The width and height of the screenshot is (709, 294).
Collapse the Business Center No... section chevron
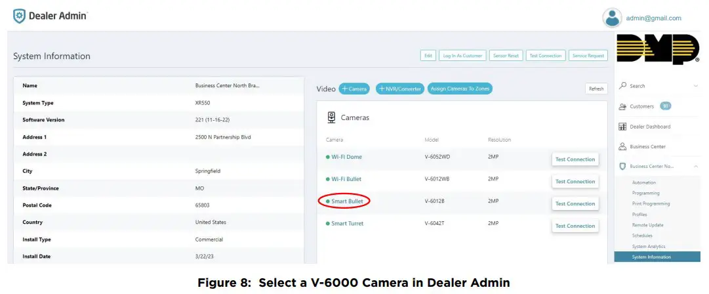coord(695,167)
